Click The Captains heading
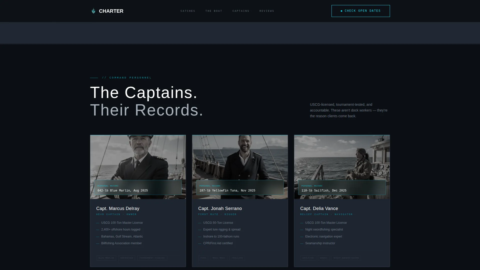The height and width of the screenshot is (270, 480). pyautogui.click(x=144, y=92)
